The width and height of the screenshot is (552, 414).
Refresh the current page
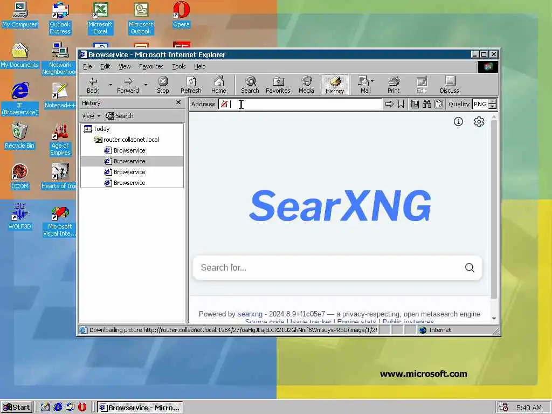coord(191,85)
